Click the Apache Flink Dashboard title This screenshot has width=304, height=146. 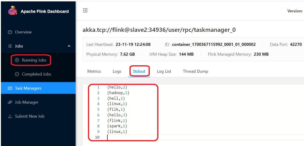[x=45, y=11]
